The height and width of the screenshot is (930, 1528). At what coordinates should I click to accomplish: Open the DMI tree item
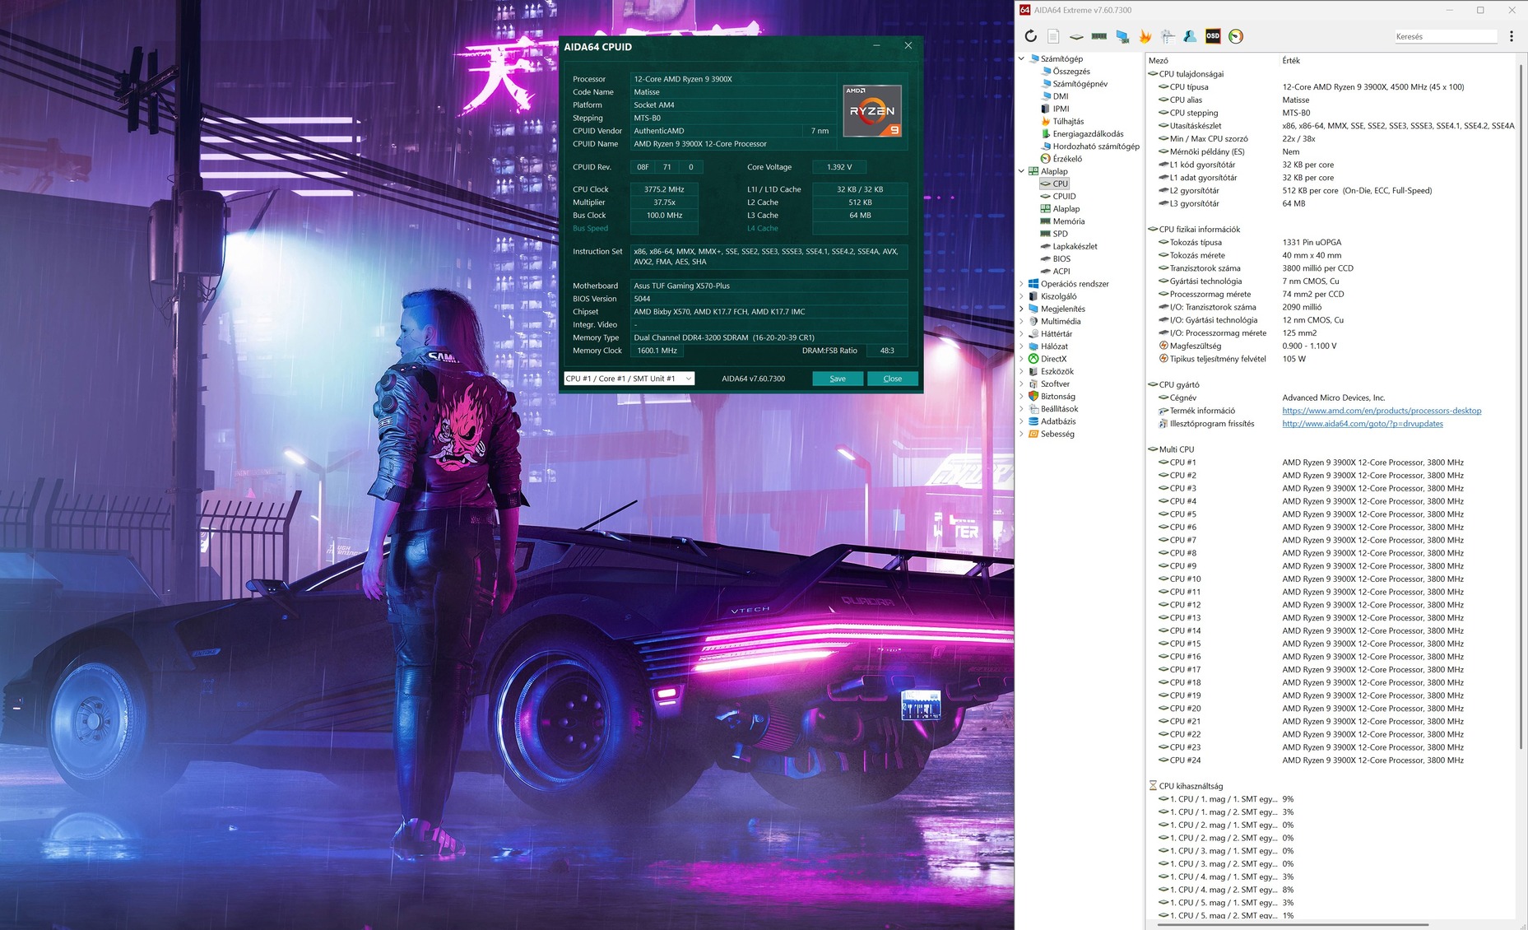click(1061, 96)
